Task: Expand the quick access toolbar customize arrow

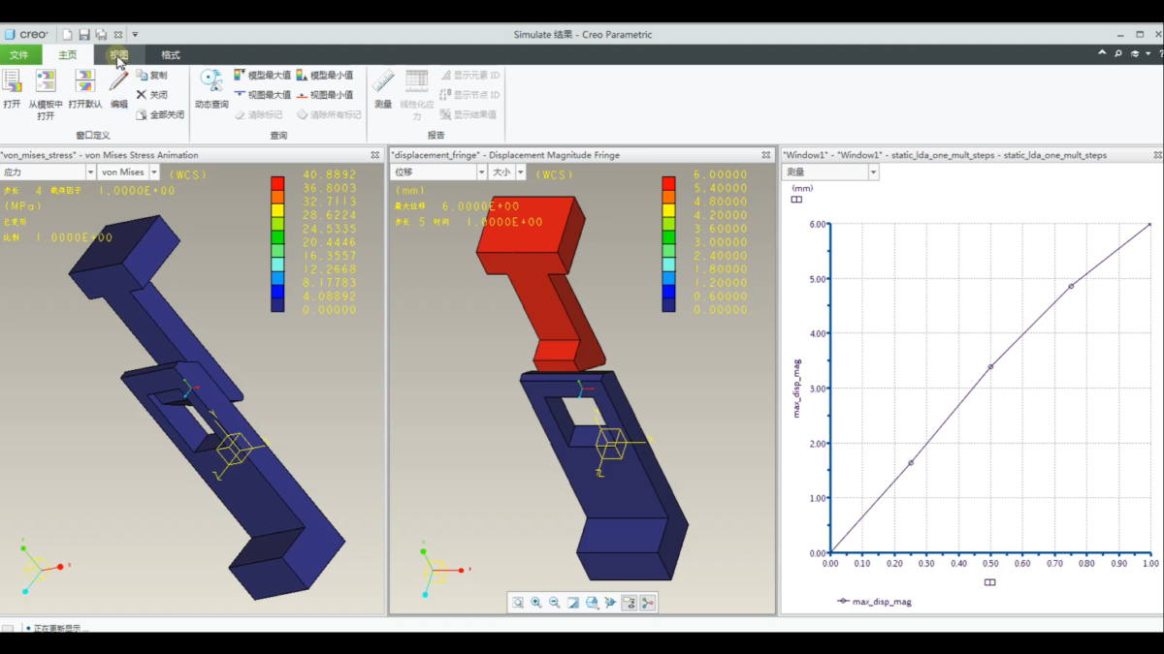Action: coord(136,35)
